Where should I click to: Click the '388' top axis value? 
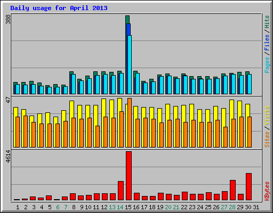(x=8, y=19)
